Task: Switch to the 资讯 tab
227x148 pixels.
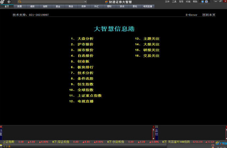Action: point(122,6)
